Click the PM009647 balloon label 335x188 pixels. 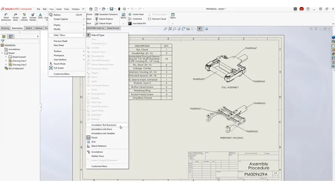pyautogui.click(x=251, y=48)
